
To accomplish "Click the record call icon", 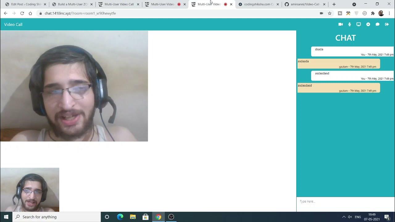I will point(368,24).
